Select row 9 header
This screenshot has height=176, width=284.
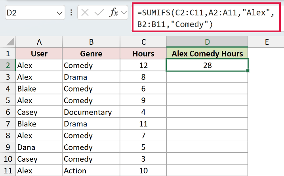click(x=8, y=147)
